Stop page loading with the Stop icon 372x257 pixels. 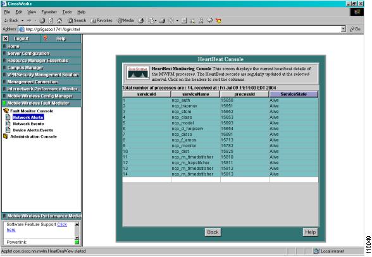click(x=42, y=21)
